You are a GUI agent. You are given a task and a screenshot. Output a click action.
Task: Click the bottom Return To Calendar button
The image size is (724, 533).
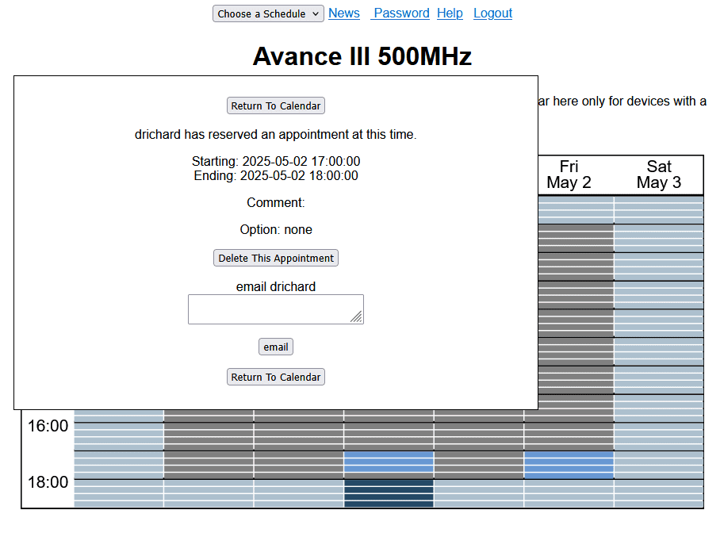(275, 376)
